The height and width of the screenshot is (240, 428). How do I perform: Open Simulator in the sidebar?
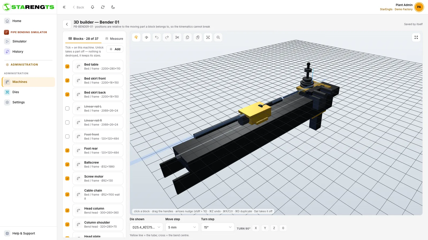point(28,41)
